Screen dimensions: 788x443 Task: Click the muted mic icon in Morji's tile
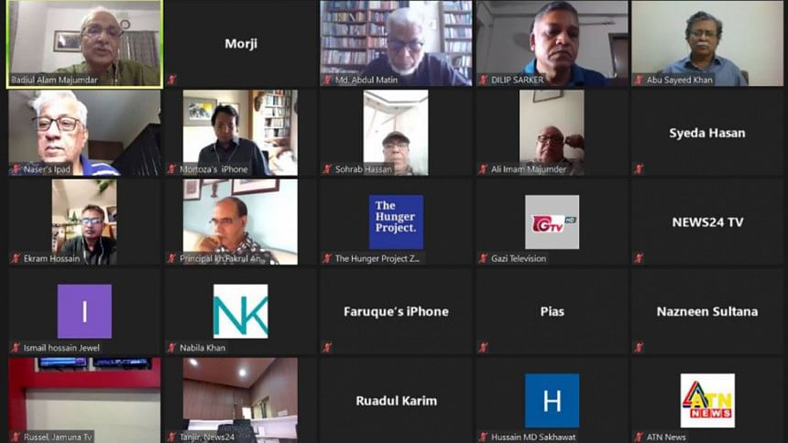pyautogui.click(x=172, y=80)
